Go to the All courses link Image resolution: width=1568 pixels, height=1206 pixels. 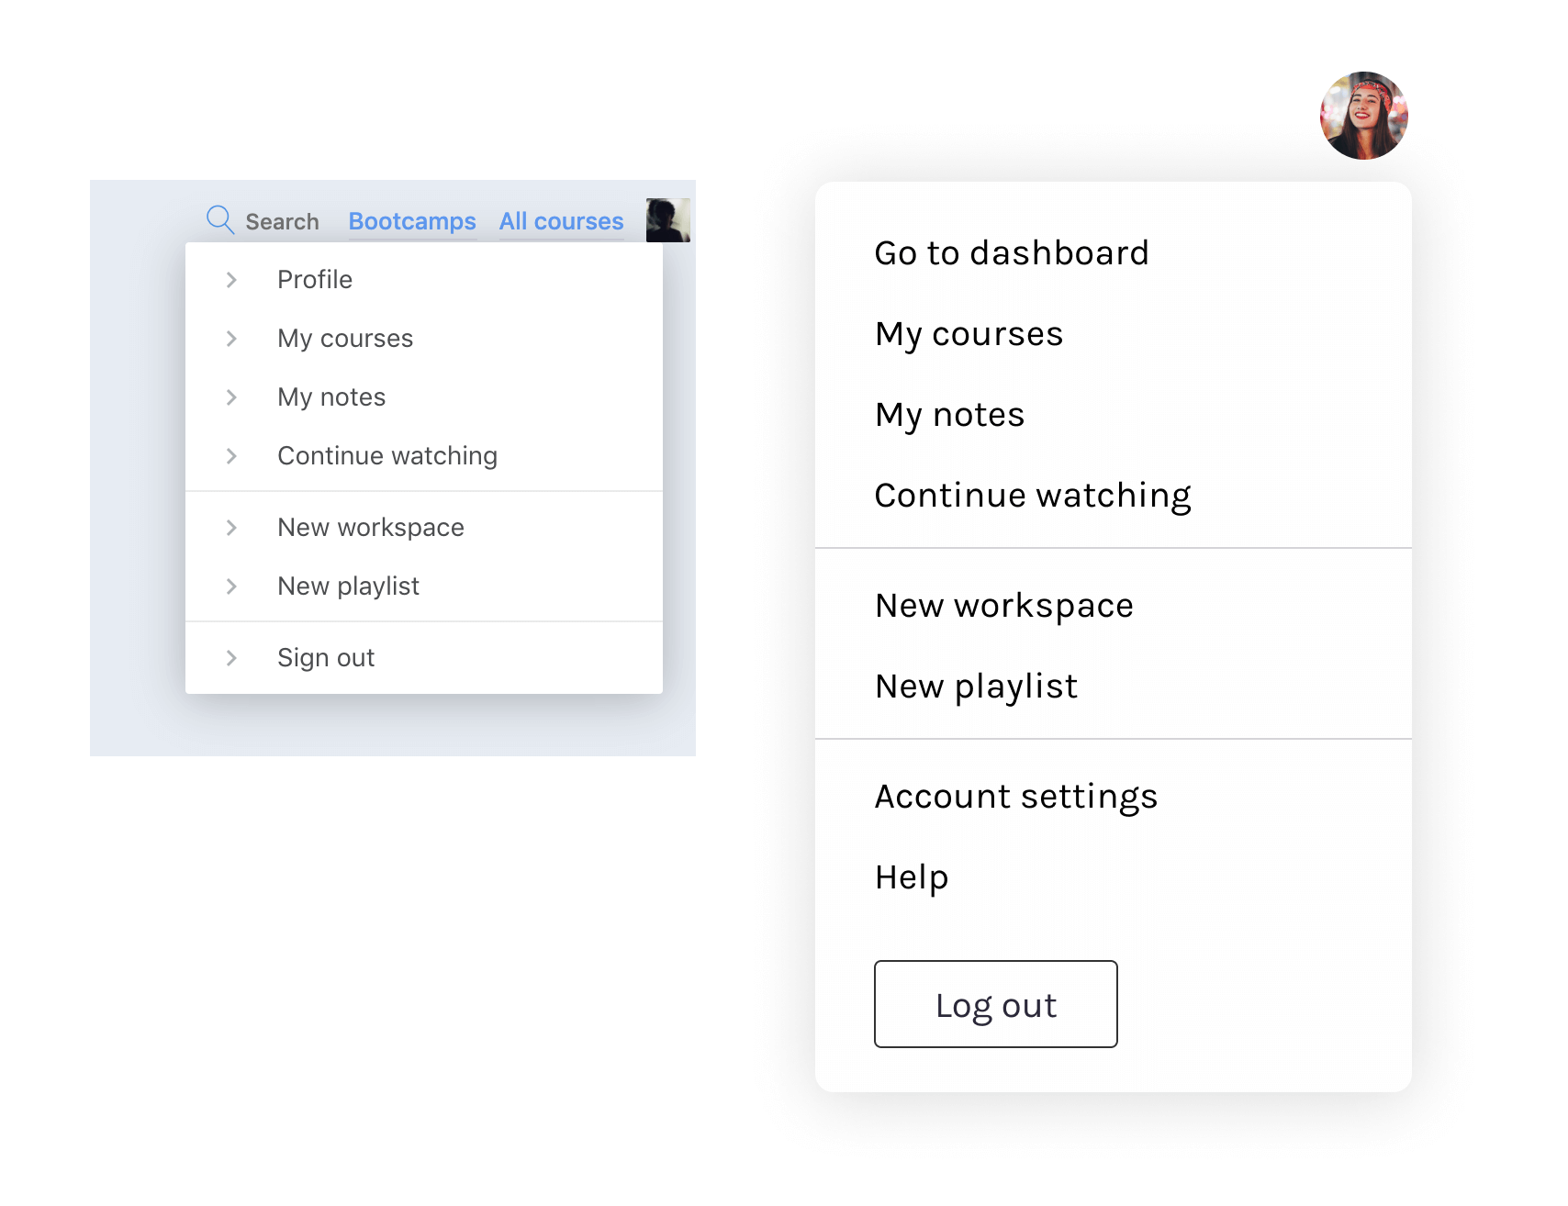tap(561, 222)
